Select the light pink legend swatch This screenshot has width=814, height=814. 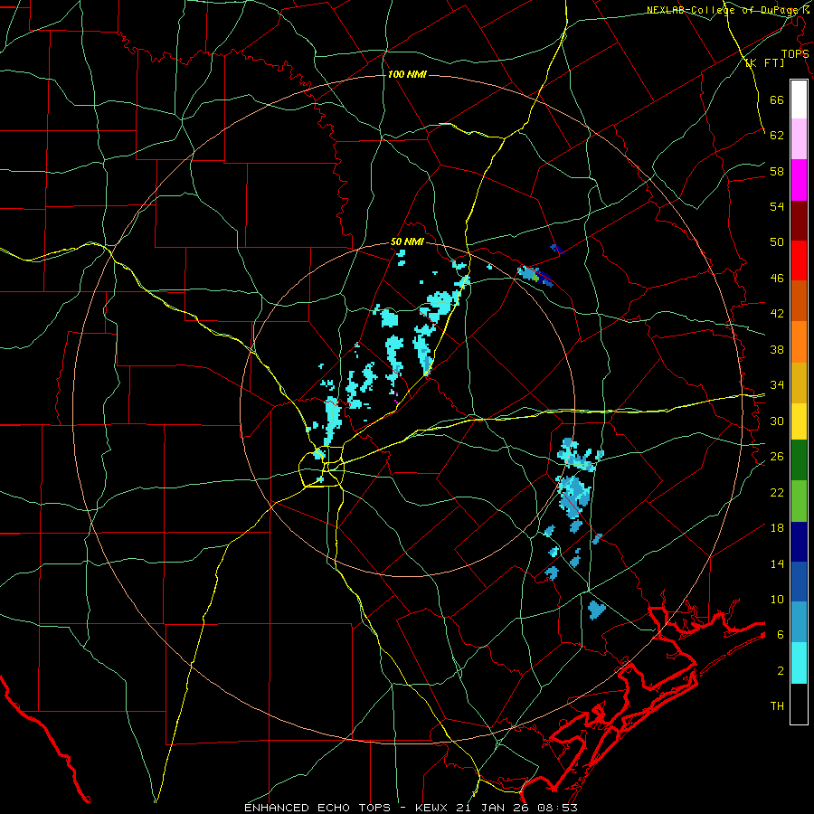pos(799,139)
